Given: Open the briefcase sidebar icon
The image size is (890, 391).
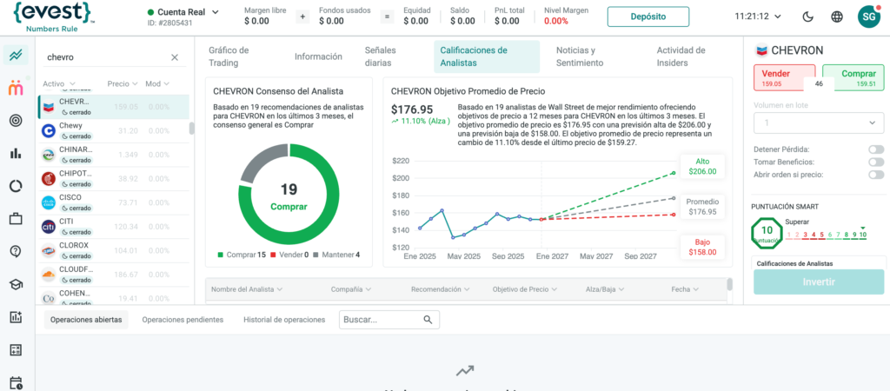Looking at the screenshot, I should 16,219.
